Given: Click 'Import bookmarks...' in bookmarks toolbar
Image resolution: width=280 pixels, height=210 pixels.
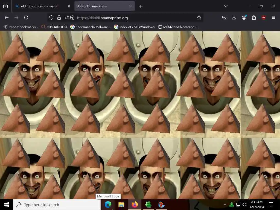Looking at the screenshot, I should coord(21,27).
